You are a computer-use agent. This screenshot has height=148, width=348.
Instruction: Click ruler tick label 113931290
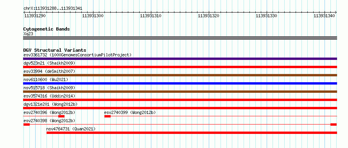pos(35,16)
